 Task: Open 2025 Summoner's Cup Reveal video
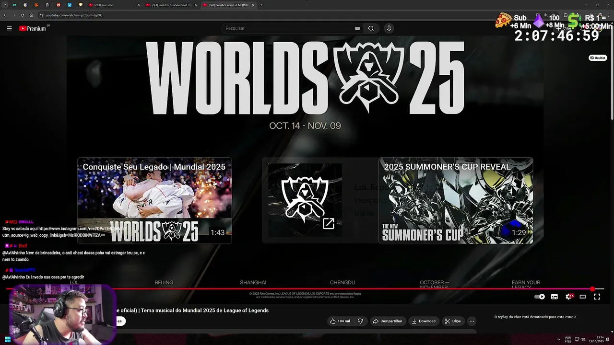pyautogui.click(x=456, y=201)
